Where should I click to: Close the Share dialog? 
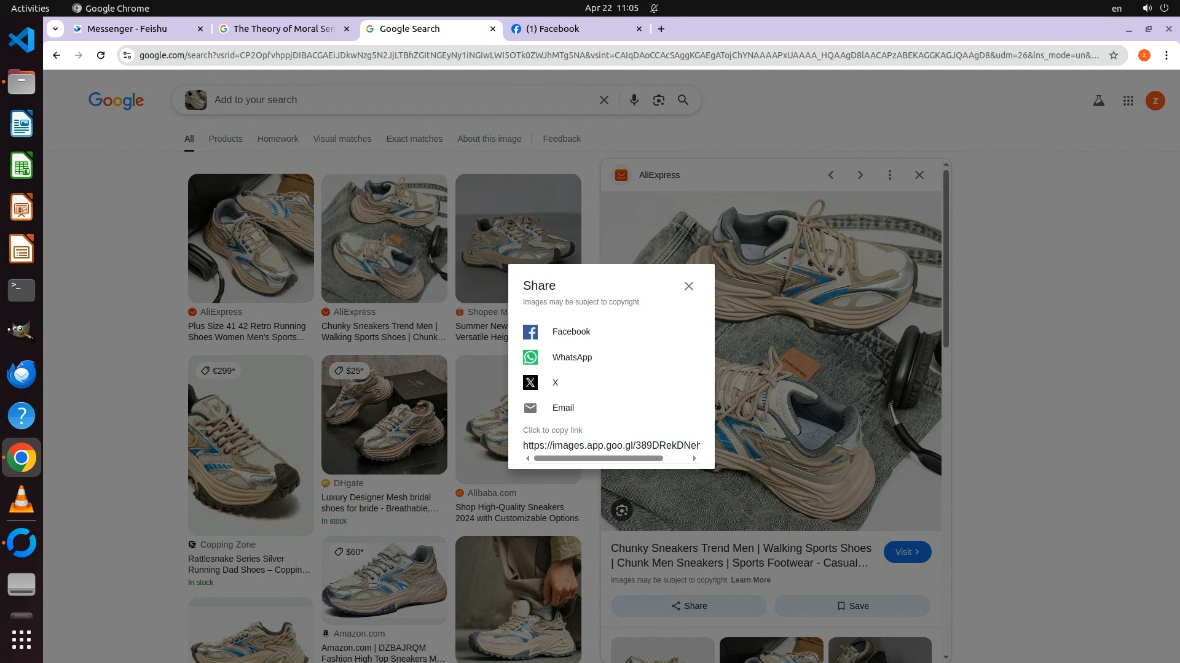point(688,286)
